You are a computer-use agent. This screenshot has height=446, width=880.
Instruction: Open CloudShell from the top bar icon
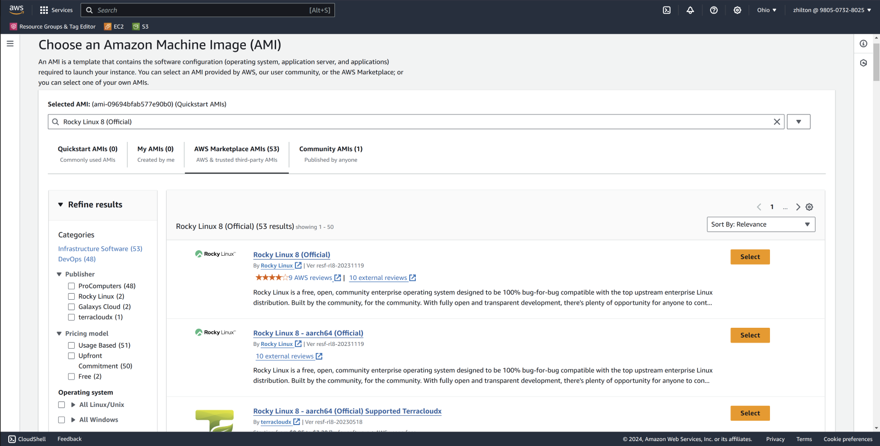tap(667, 10)
